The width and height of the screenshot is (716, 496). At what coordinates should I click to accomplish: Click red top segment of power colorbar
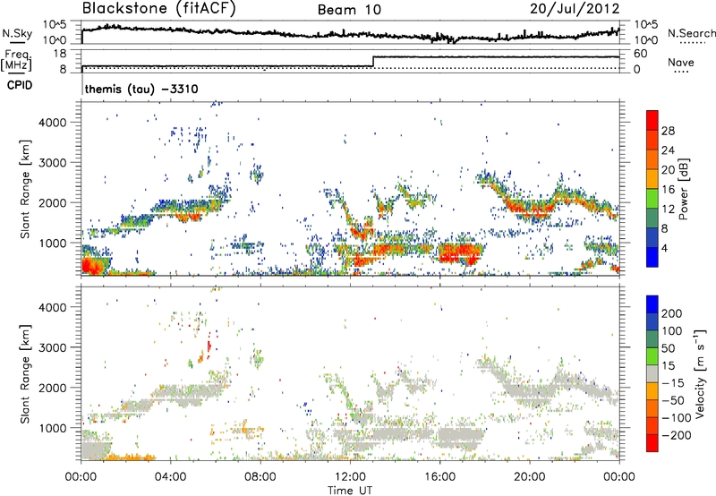[652, 121]
